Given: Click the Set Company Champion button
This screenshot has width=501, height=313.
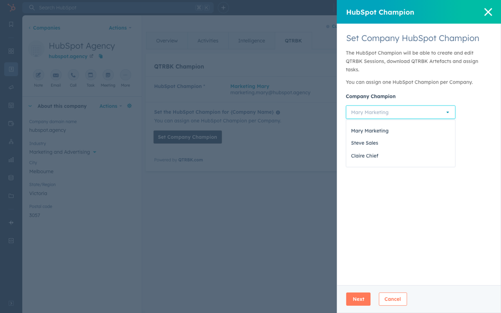Looking at the screenshot, I should (x=187, y=137).
